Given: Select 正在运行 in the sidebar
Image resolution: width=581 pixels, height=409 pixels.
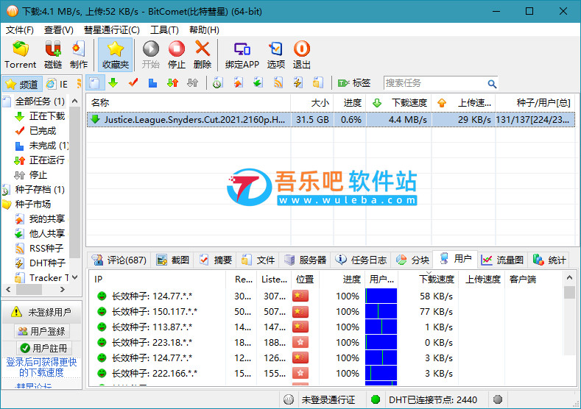Looking at the screenshot, I should [x=46, y=160].
